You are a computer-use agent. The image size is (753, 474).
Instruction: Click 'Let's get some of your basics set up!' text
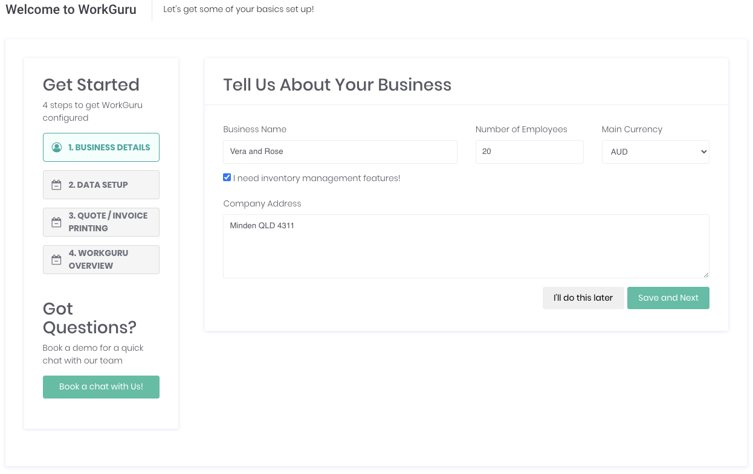pyautogui.click(x=239, y=10)
